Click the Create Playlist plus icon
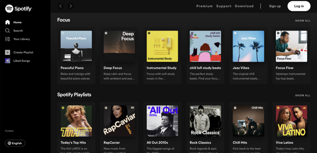Viewport: 317px width, 153px height. tap(7, 52)
